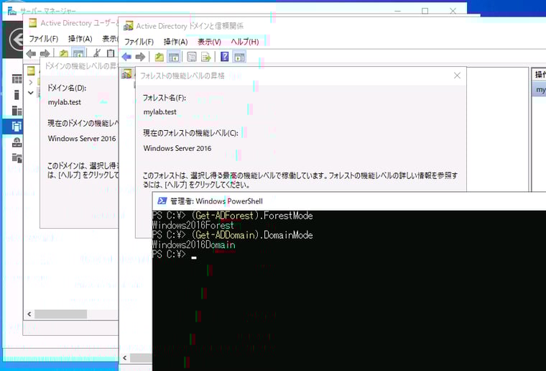
Task: Click the 操作 actions pane header
Action: tap(539, 74)
